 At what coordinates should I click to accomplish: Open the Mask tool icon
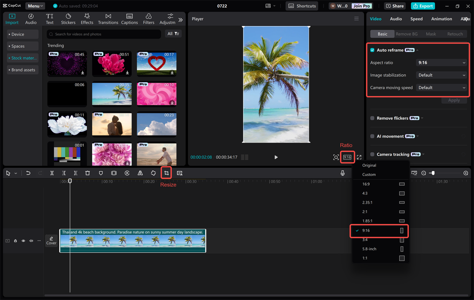100,173
